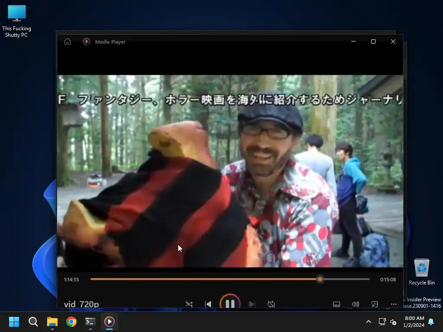This screenshot has height=332, width=443.
Task: Select the This Fucking Shutty PC icon
Action: pyautogui.click(x=17, y=21)
